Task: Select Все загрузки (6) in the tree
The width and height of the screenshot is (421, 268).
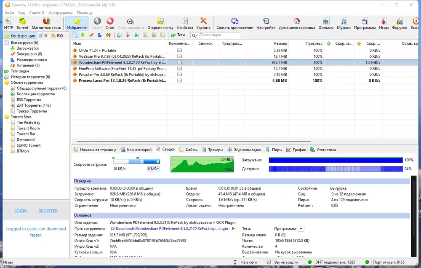Action: click(x=24, y=43)
